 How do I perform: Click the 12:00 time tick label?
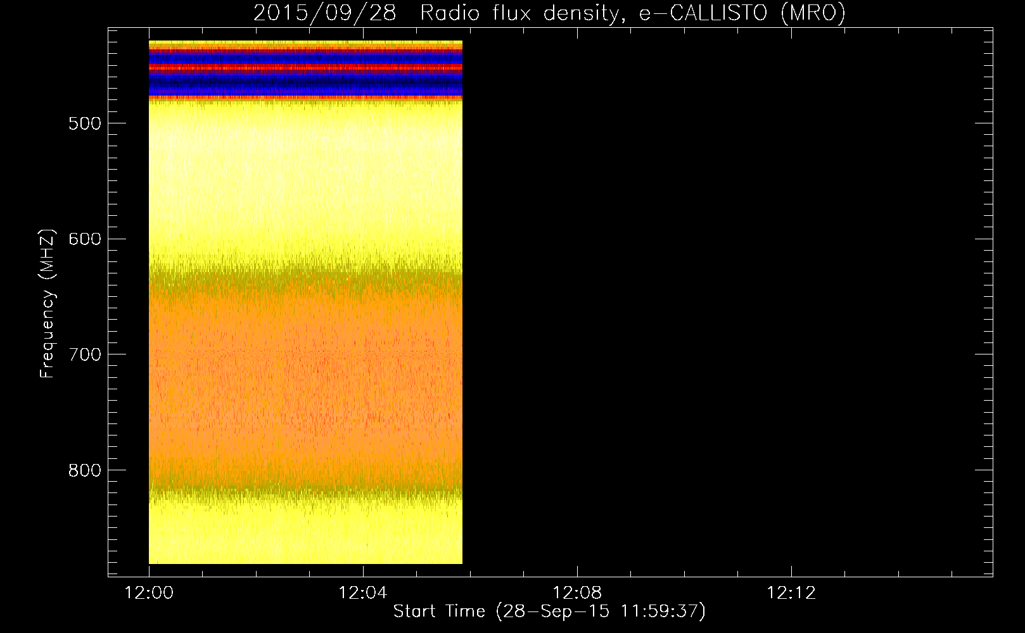(x=149, y=593)
